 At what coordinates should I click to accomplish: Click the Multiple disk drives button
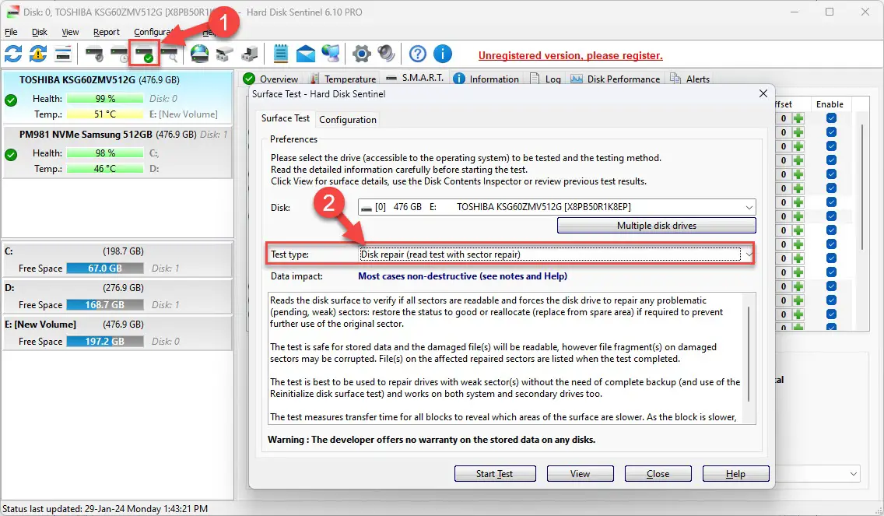pos(656,226)
